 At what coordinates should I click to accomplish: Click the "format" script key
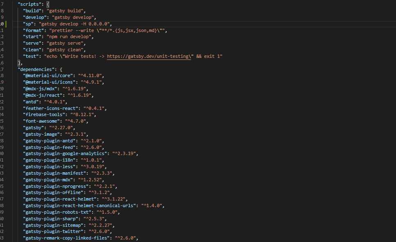pos(33,30)
